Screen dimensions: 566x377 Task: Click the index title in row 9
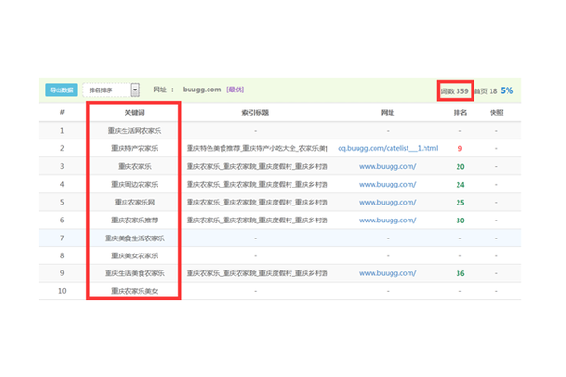coord(257,273)
